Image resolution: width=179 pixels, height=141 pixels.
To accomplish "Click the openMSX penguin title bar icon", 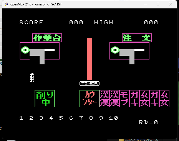I will [x=7, y=4].
